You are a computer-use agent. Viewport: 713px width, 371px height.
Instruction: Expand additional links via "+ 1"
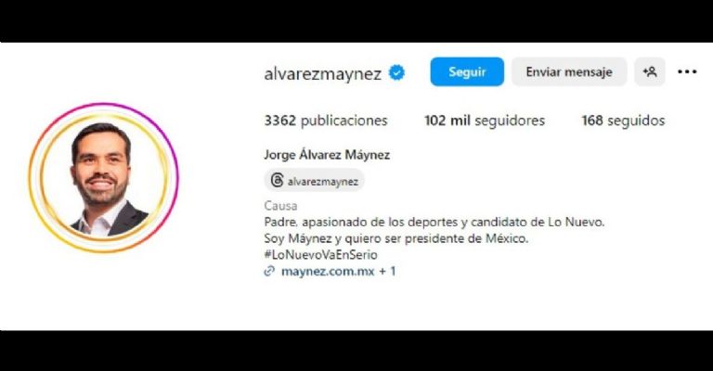click(387, 271)
